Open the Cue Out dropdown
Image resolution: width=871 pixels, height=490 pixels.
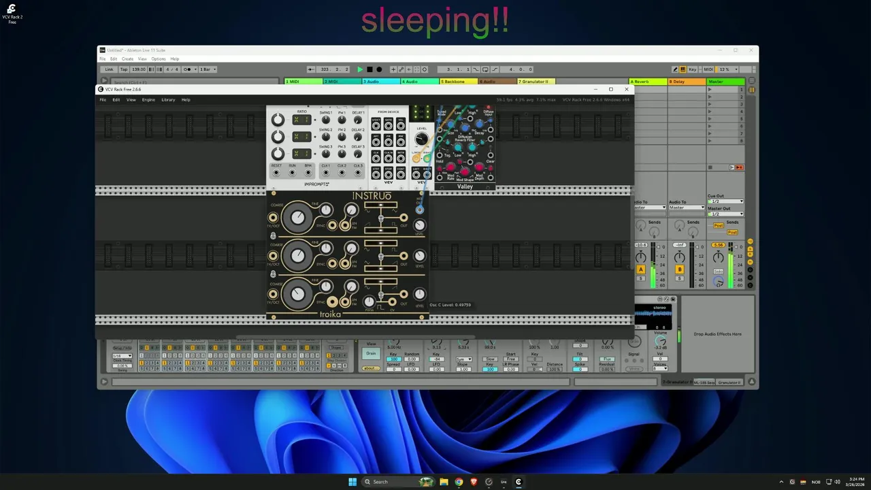pos(725,201)
